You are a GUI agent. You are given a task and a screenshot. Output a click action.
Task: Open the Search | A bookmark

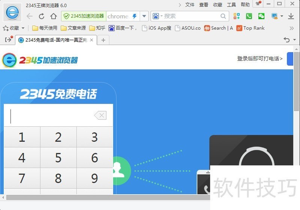tap(219, 28)
